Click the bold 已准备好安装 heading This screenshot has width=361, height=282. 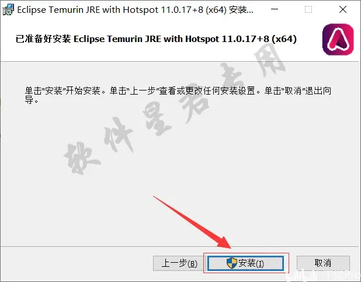point(43,39)
